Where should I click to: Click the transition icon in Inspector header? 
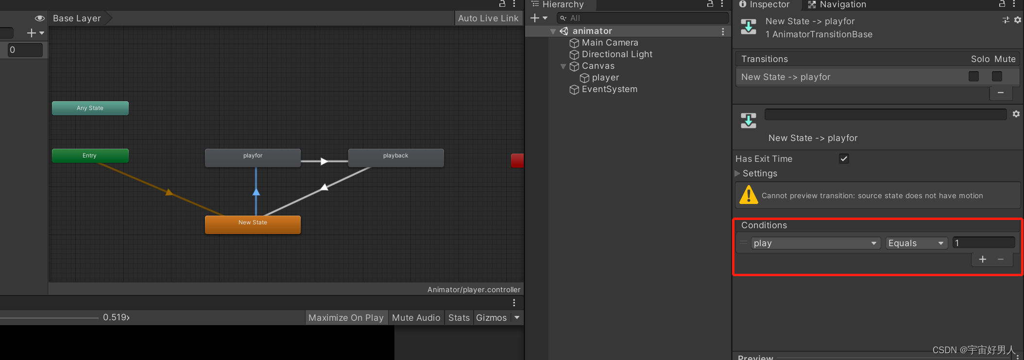tap(749, 27)
